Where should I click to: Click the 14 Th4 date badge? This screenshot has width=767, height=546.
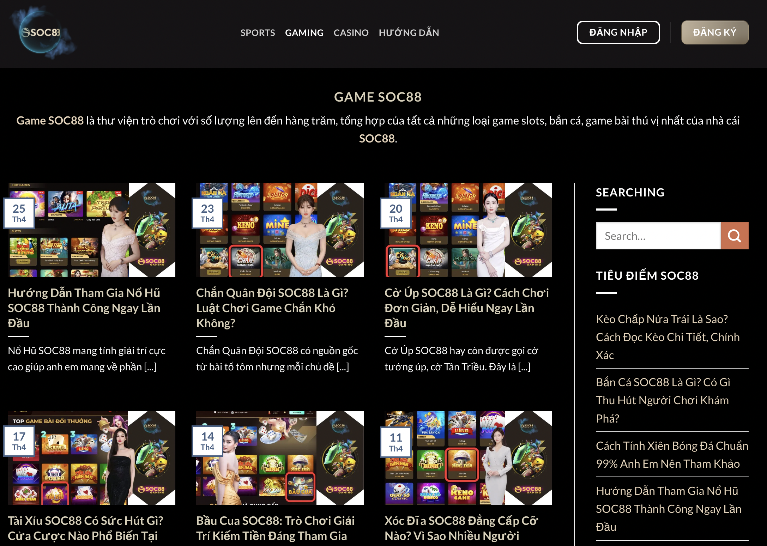click(207, 441)
